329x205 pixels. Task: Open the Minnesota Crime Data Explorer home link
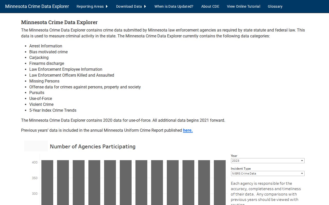click(37, 6)
